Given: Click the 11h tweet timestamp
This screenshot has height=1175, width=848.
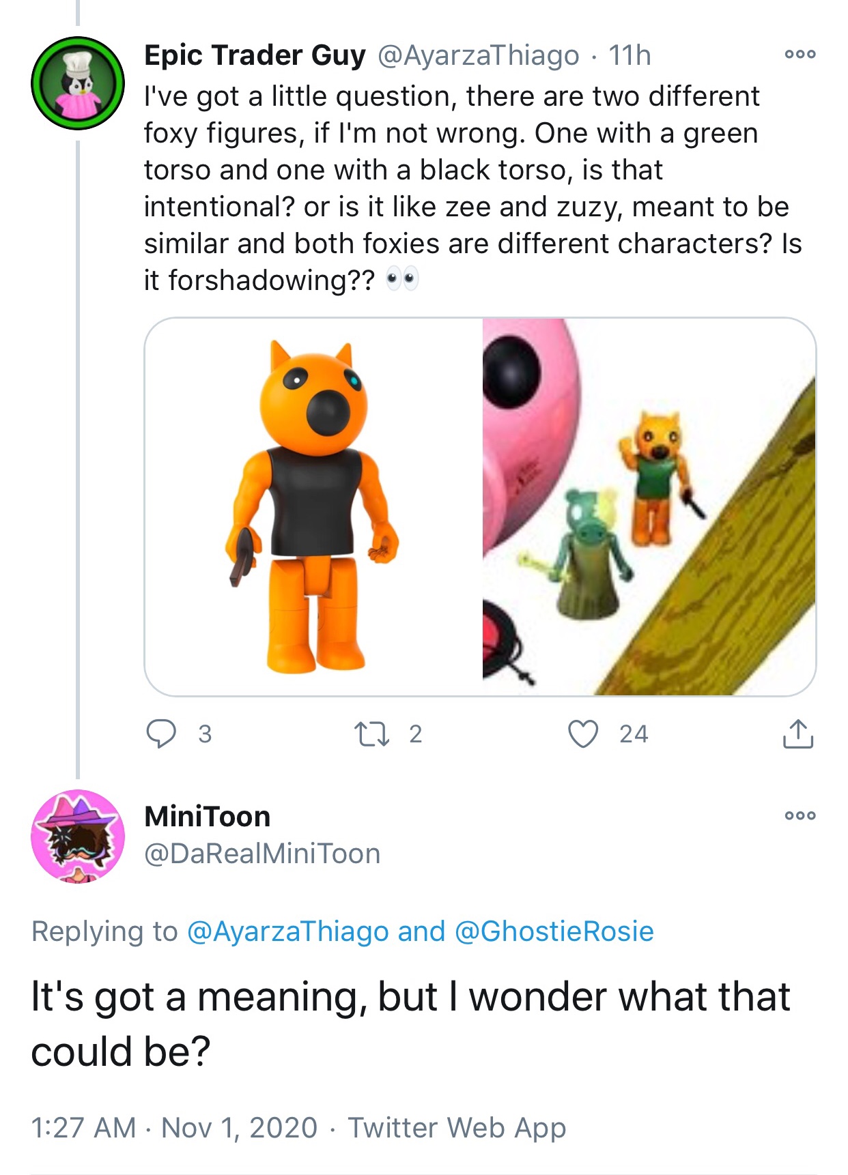Looking at the screenshot, I should point(630,55).
